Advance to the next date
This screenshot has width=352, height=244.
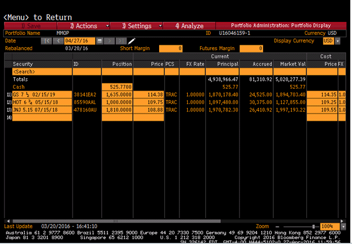[x=110, y=41]
